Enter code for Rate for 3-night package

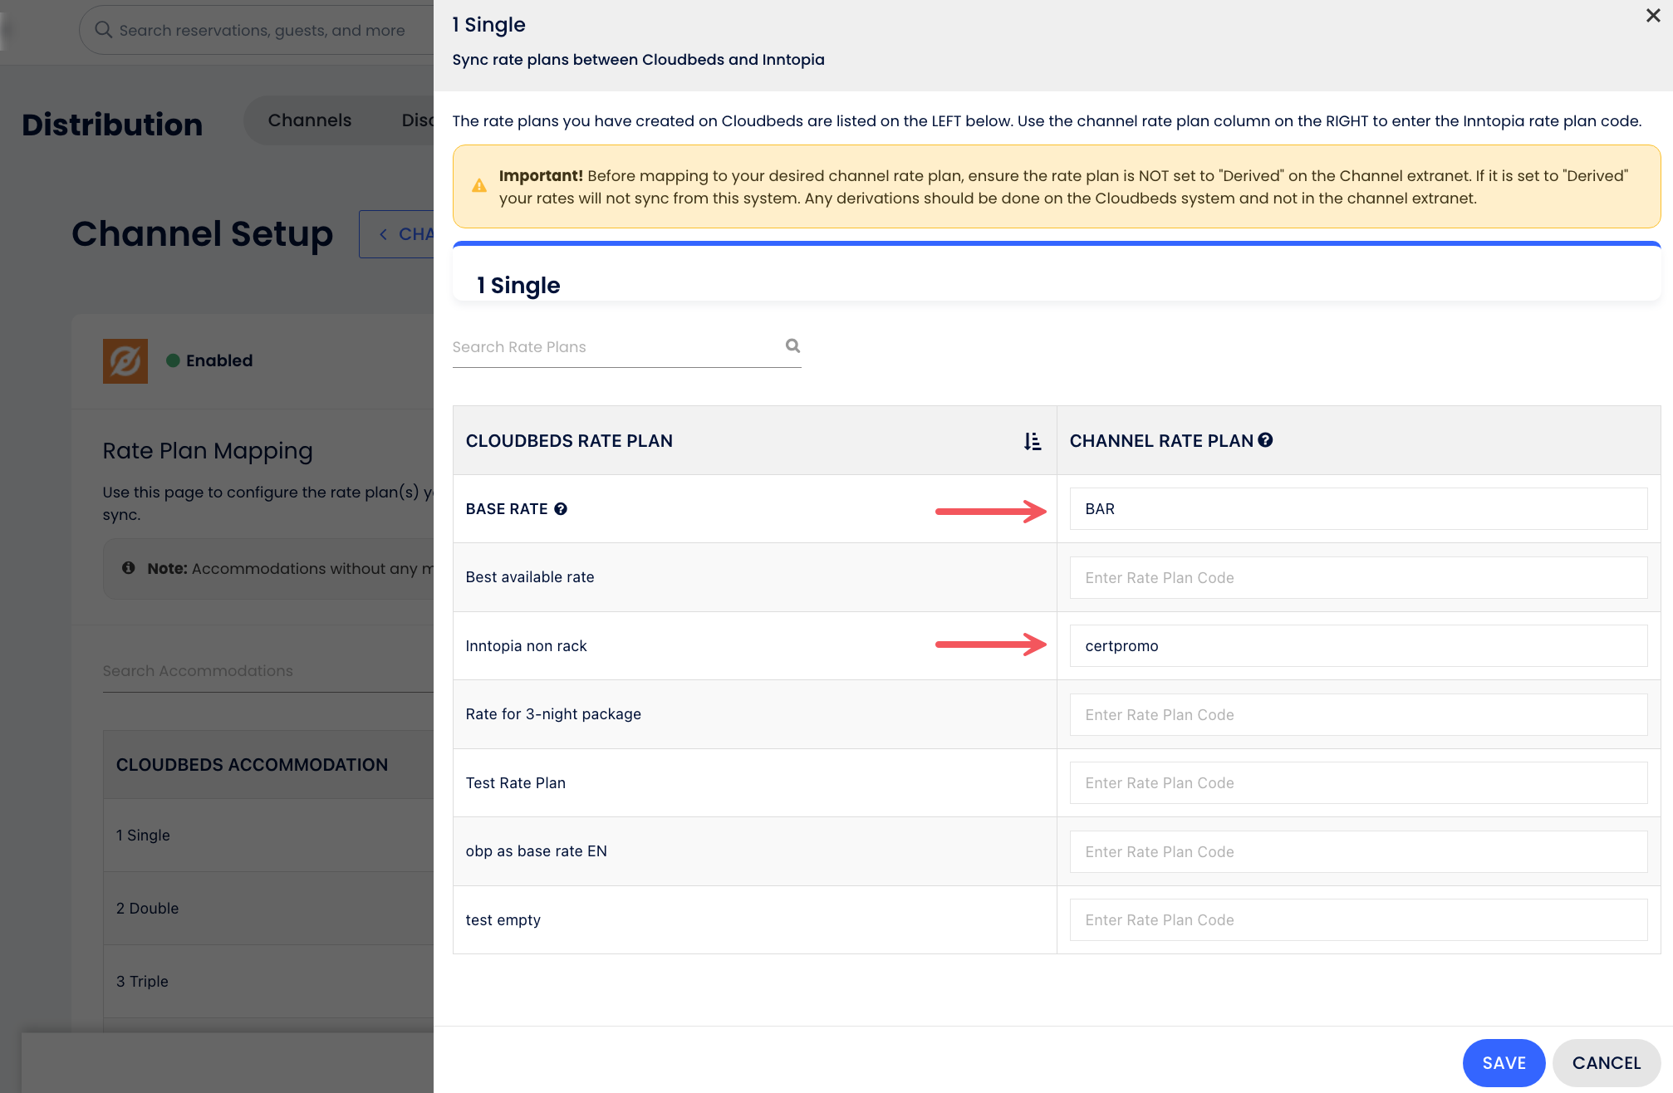1358,715
